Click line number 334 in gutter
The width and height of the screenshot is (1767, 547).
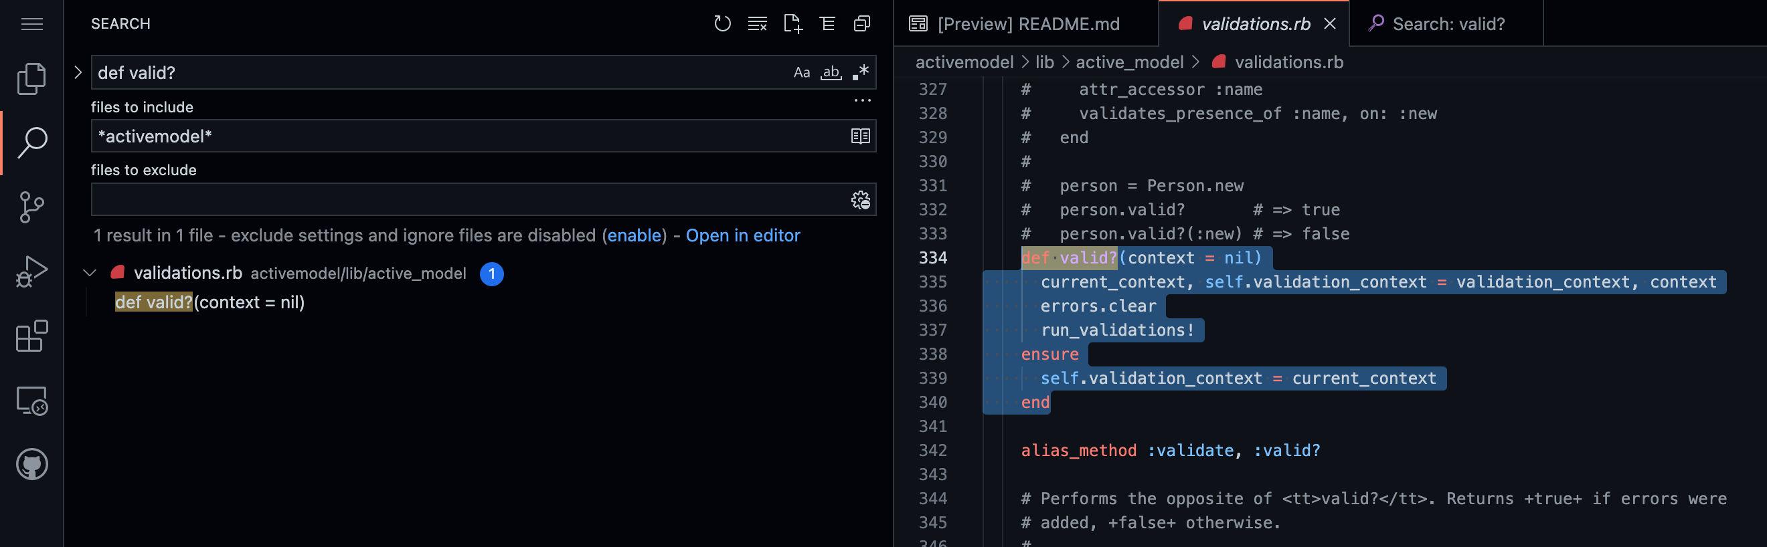[x=933, y=257]
